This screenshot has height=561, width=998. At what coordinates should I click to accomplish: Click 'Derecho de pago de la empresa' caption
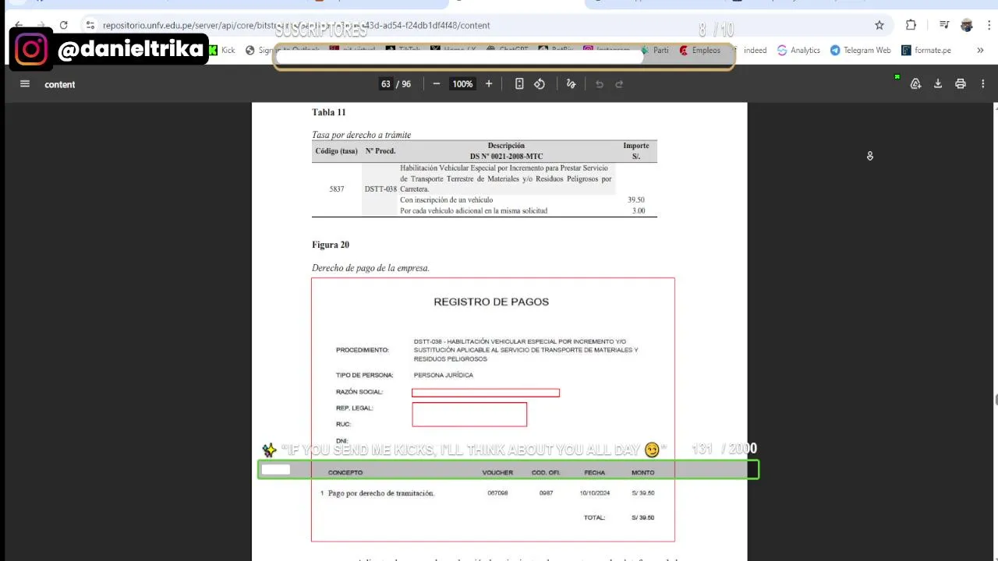click(x=370, y=268)
